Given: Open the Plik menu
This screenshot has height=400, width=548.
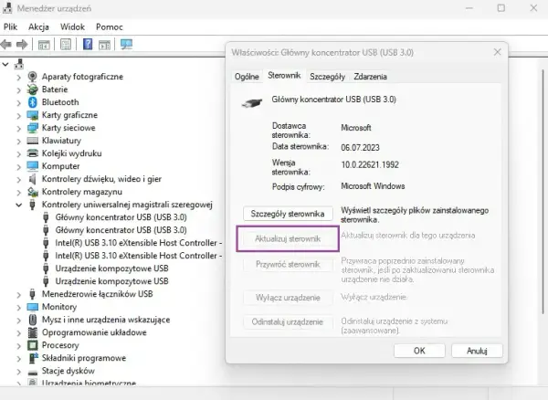Looking at the screenshot, I should point(10,26).
